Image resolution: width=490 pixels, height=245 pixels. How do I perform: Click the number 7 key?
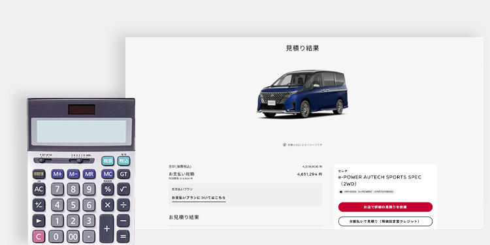tap(57, 189)
